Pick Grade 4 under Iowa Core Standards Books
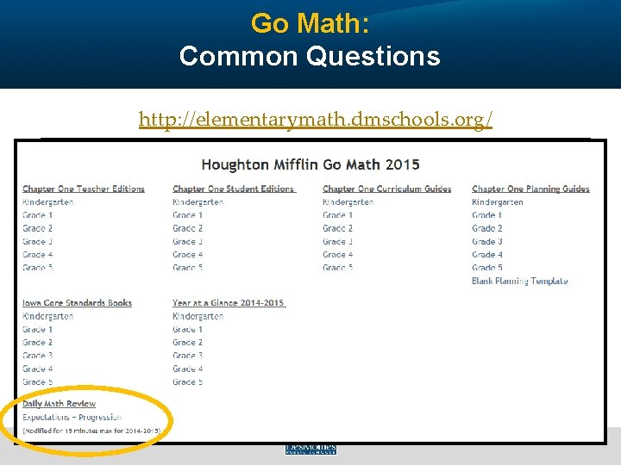The image size is (621, 465). point(38,369)
